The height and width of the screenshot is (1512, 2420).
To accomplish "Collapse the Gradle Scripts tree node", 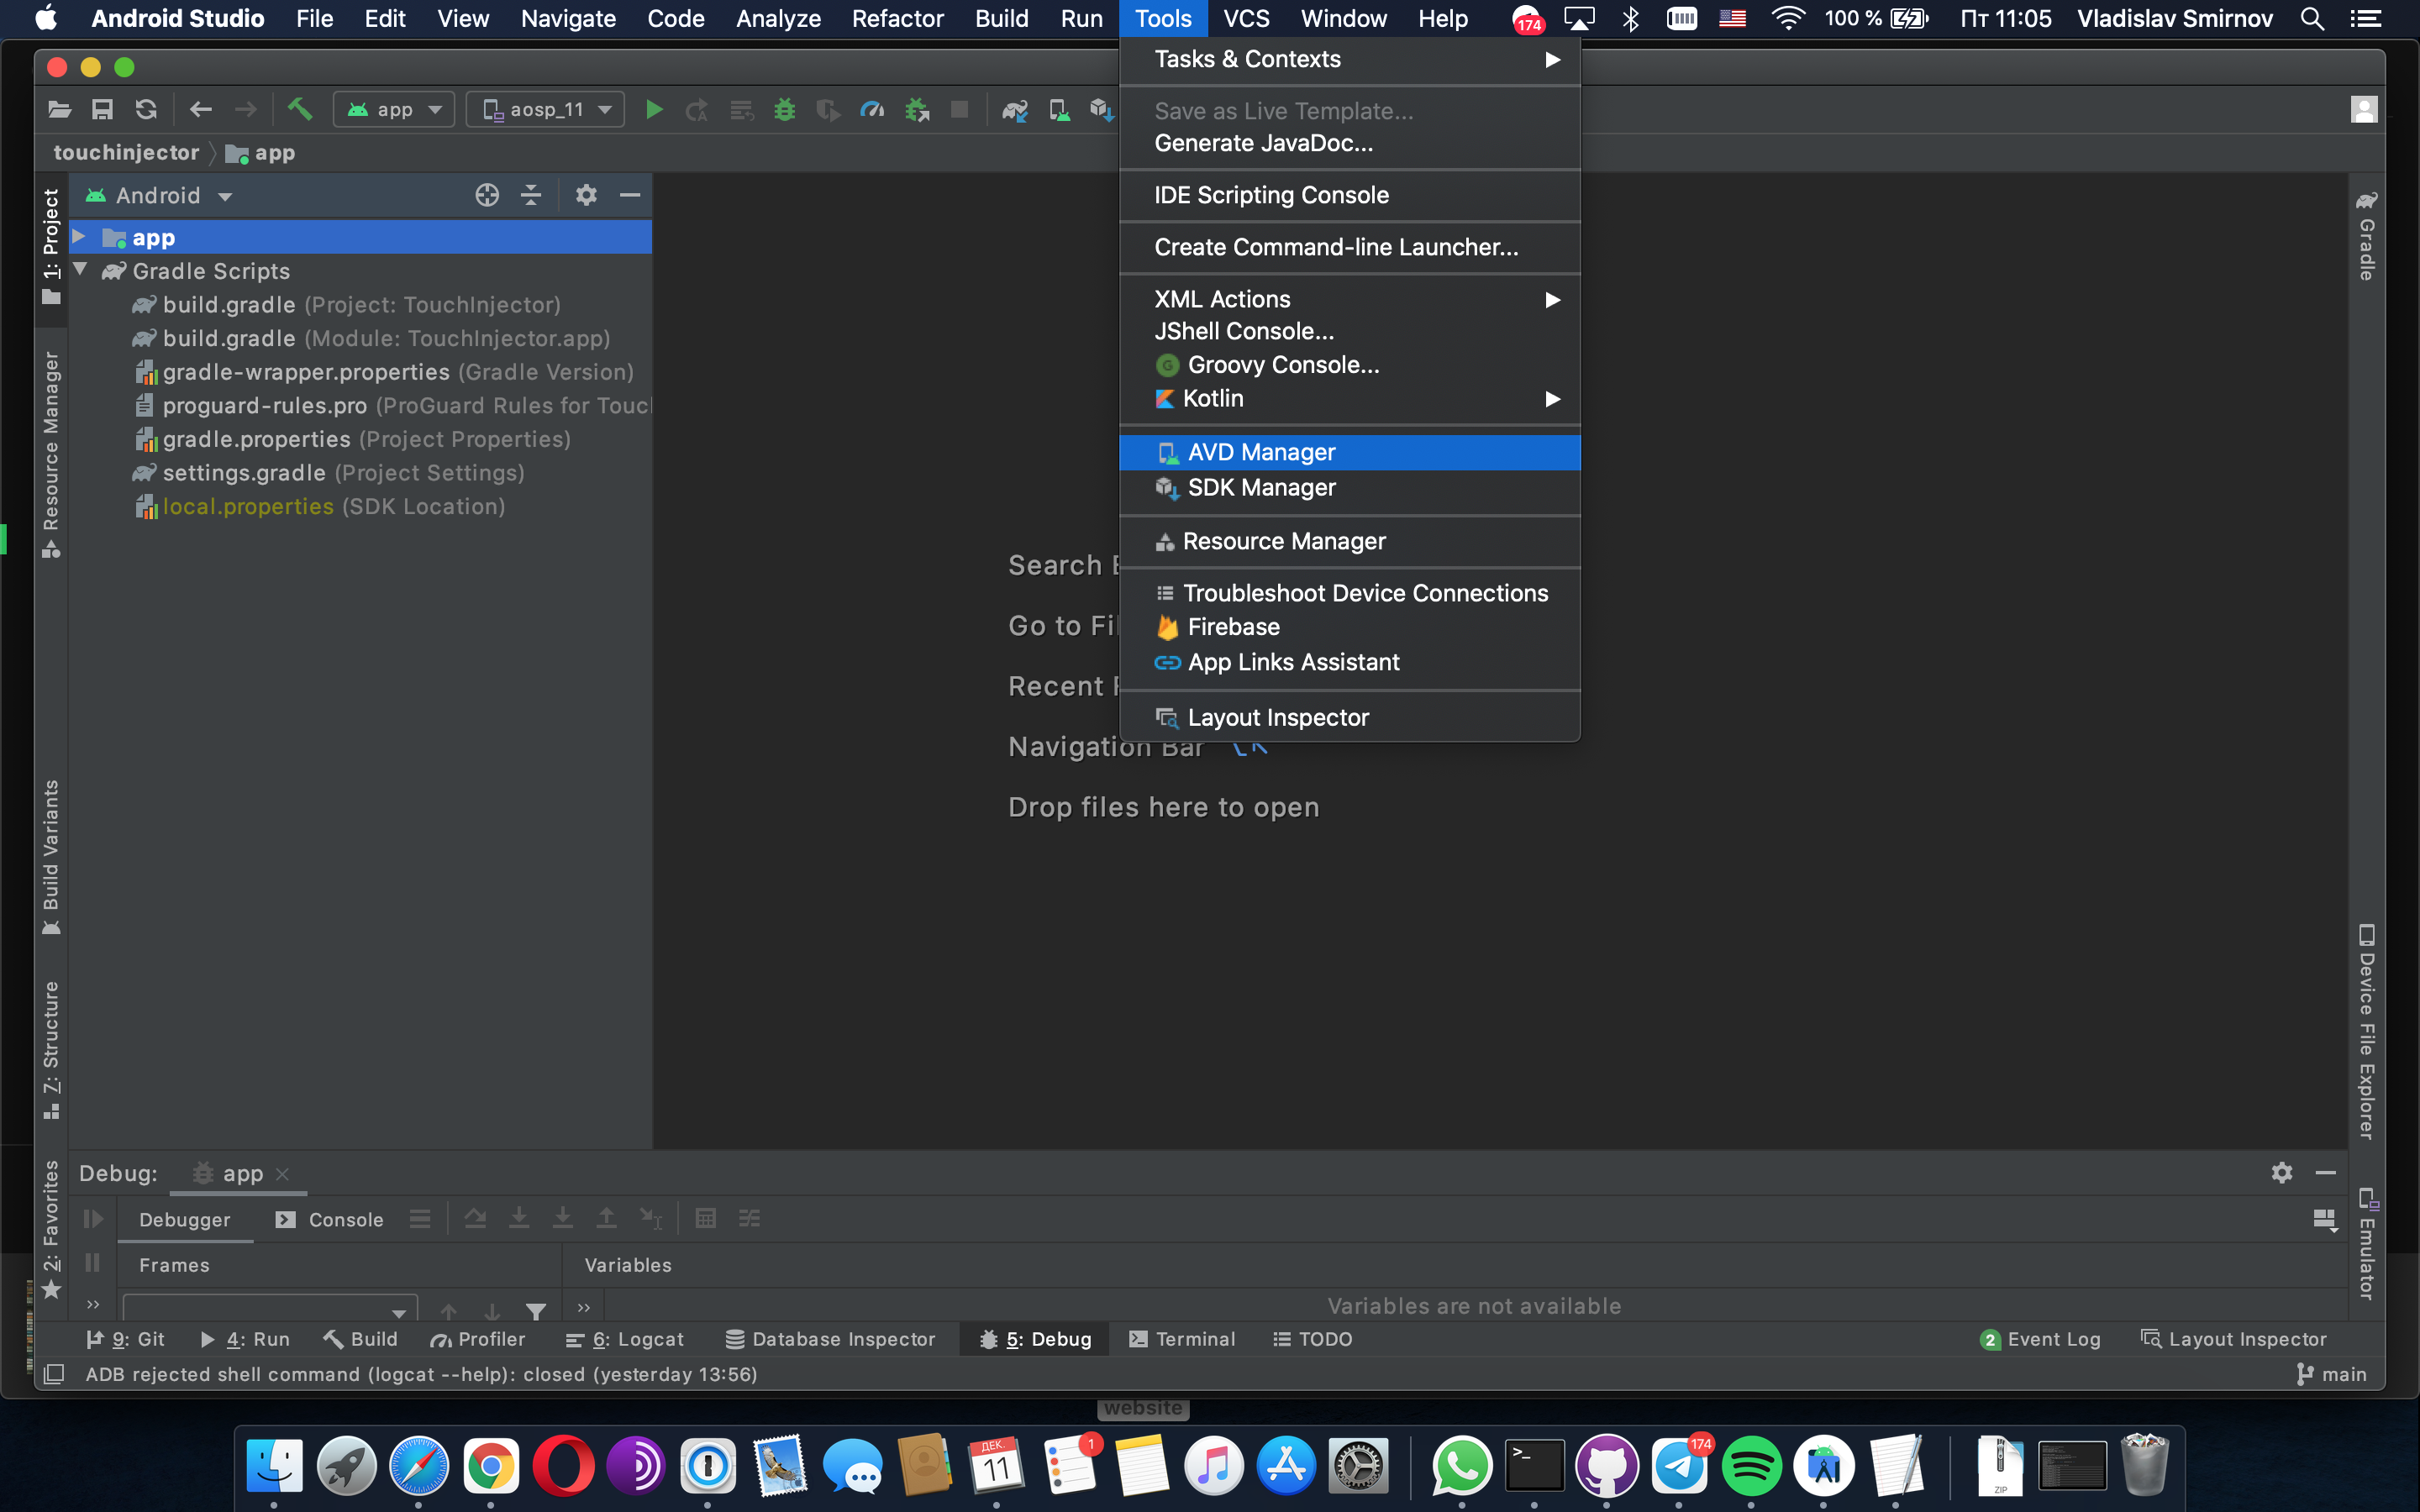I will point(80,270).
